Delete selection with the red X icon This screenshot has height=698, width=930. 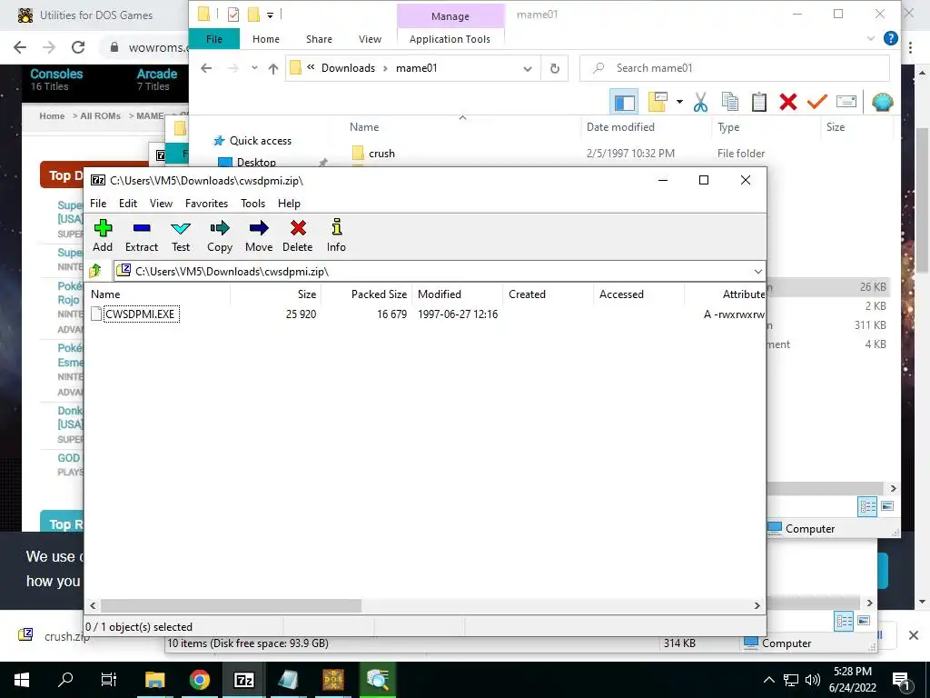[298, 235]
